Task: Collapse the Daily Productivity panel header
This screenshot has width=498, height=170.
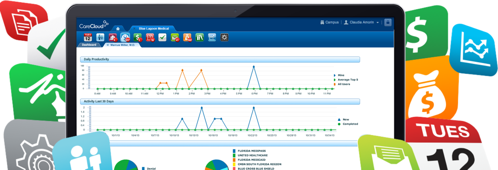Action: [220, 60]
